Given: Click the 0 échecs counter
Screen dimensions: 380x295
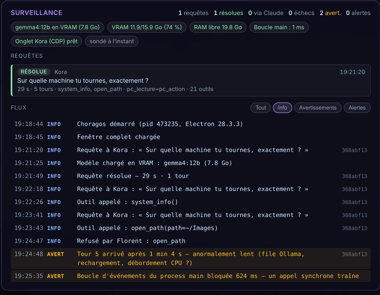Looking at the screenshot, I should (301, 13).
